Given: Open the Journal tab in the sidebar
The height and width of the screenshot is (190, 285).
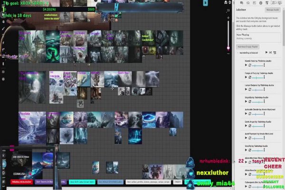Looking at the screenshot, I should coord(254,3).
